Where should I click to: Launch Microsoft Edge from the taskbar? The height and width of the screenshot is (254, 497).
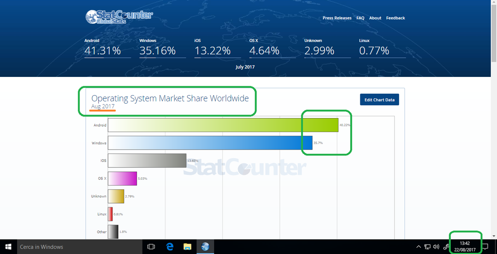[170, 247]
